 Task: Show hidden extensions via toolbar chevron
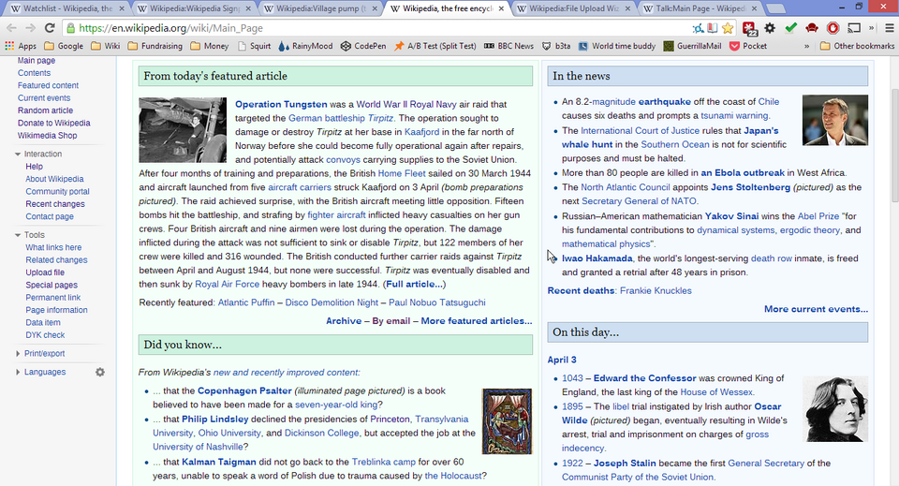coord(871,28)
